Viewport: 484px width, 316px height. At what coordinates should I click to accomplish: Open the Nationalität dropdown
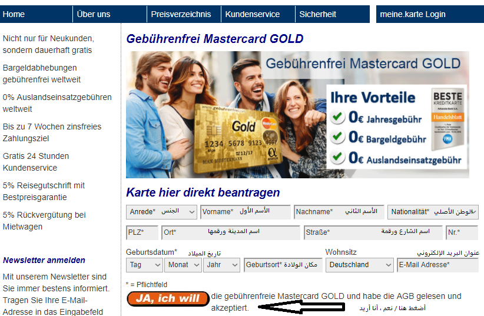tap(433, 212)
